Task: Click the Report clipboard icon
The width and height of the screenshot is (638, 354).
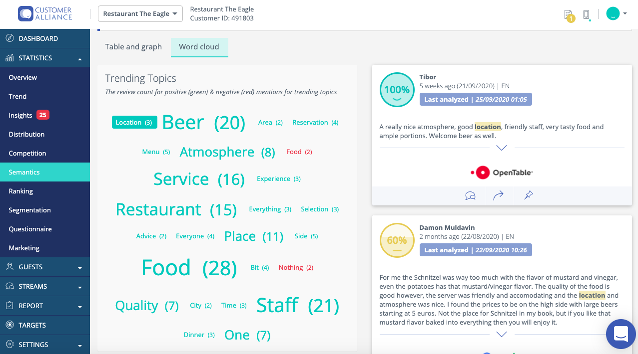Action: [x=9, y=306]
